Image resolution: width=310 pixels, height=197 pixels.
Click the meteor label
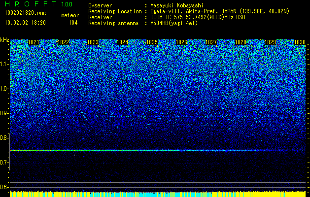click(70, 15)
